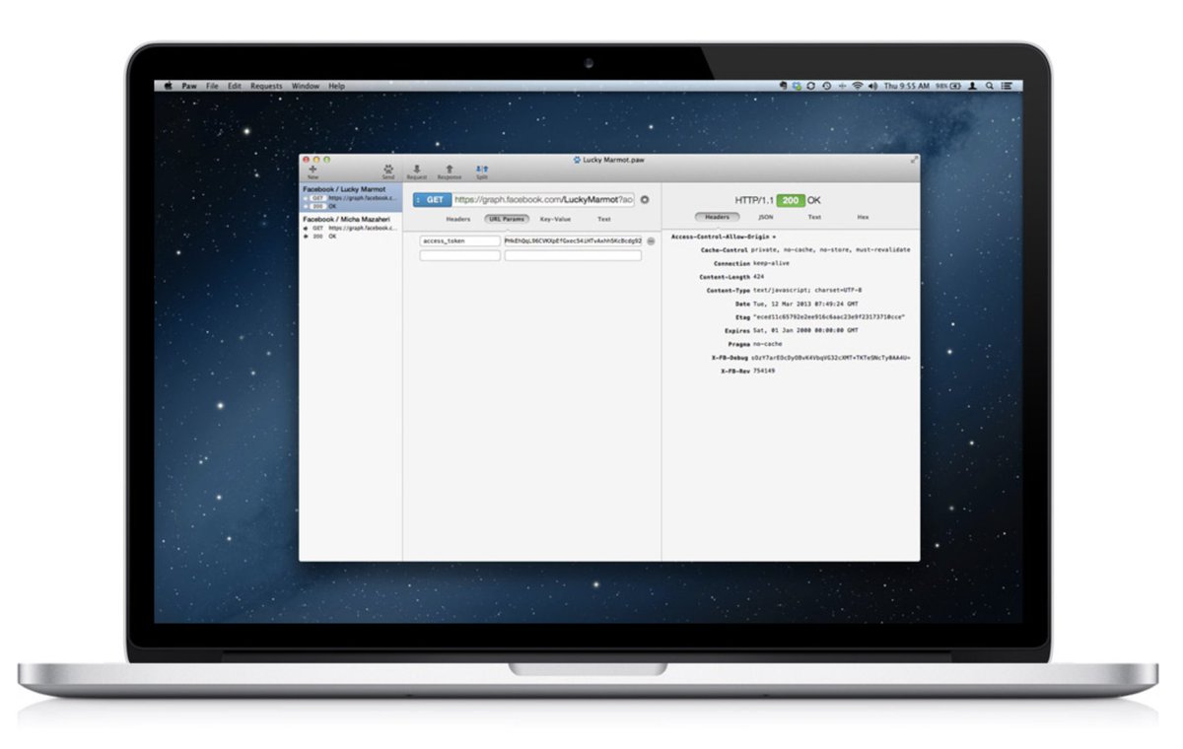Click the Etag header value
1183x749 pixels.
829,317
